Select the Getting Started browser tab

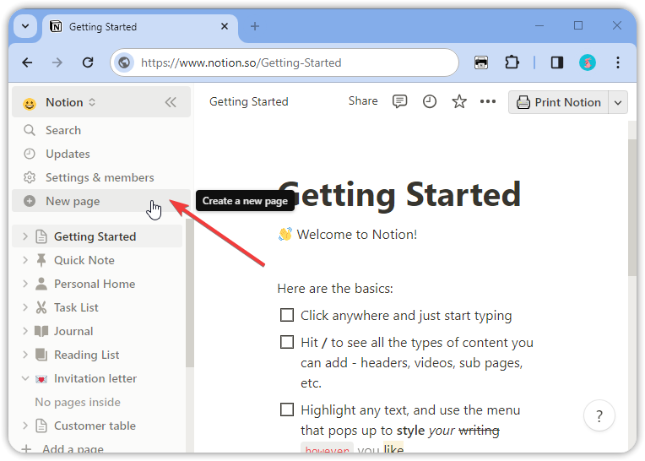pos(140,27)
